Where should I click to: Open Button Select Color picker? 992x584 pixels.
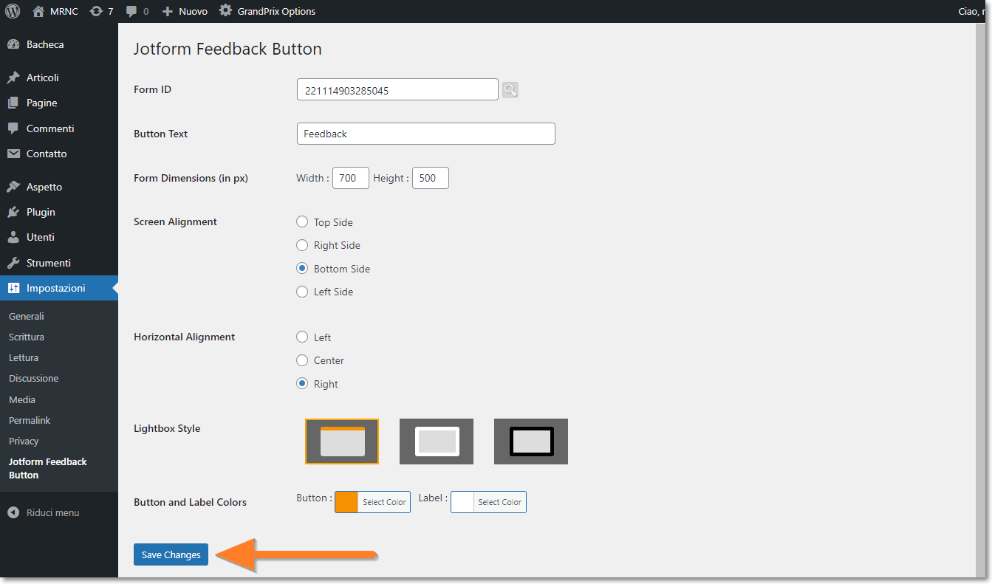(x=384, y=502)
